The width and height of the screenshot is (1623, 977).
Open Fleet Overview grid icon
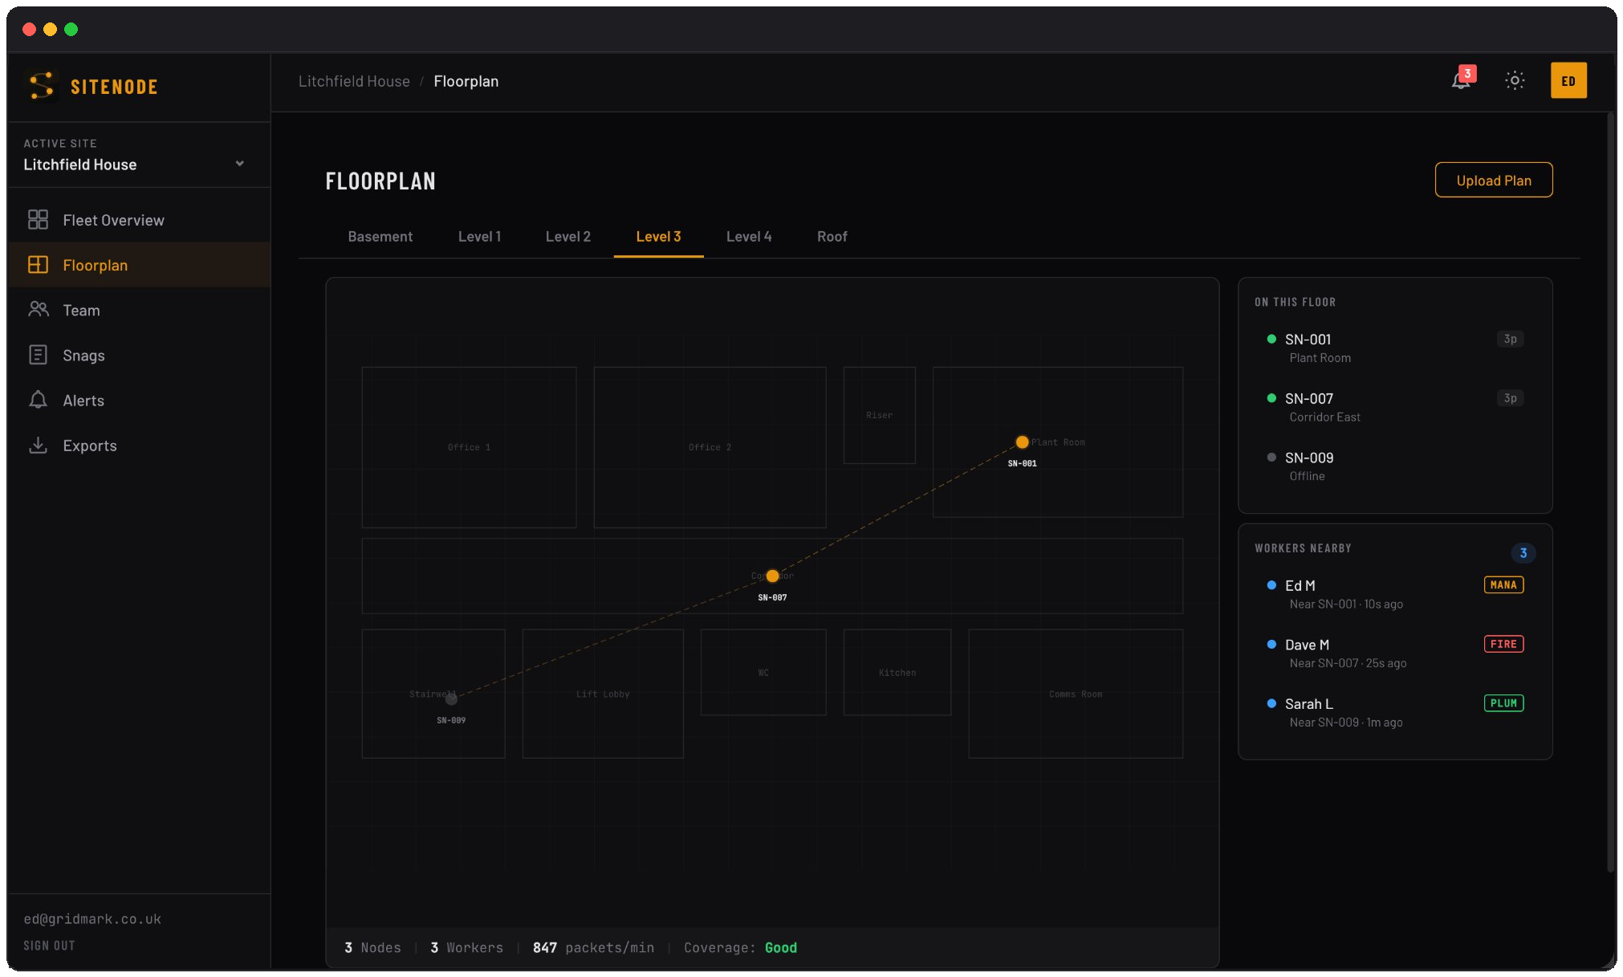(38, 220)
